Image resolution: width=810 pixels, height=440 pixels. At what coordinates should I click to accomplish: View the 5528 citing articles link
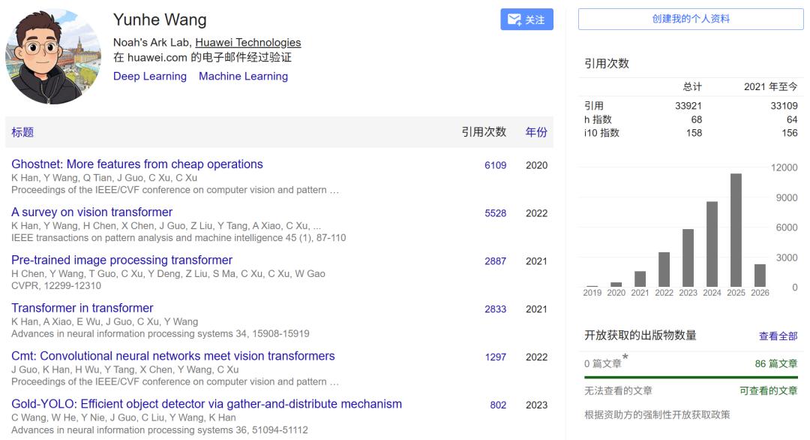point(495,213)
